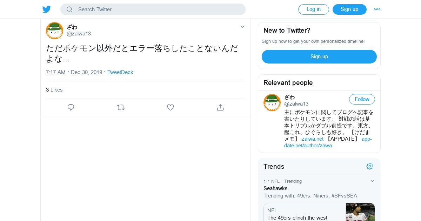
Task: Click the Twitter bird logo
Action: [x=47, y=9]
